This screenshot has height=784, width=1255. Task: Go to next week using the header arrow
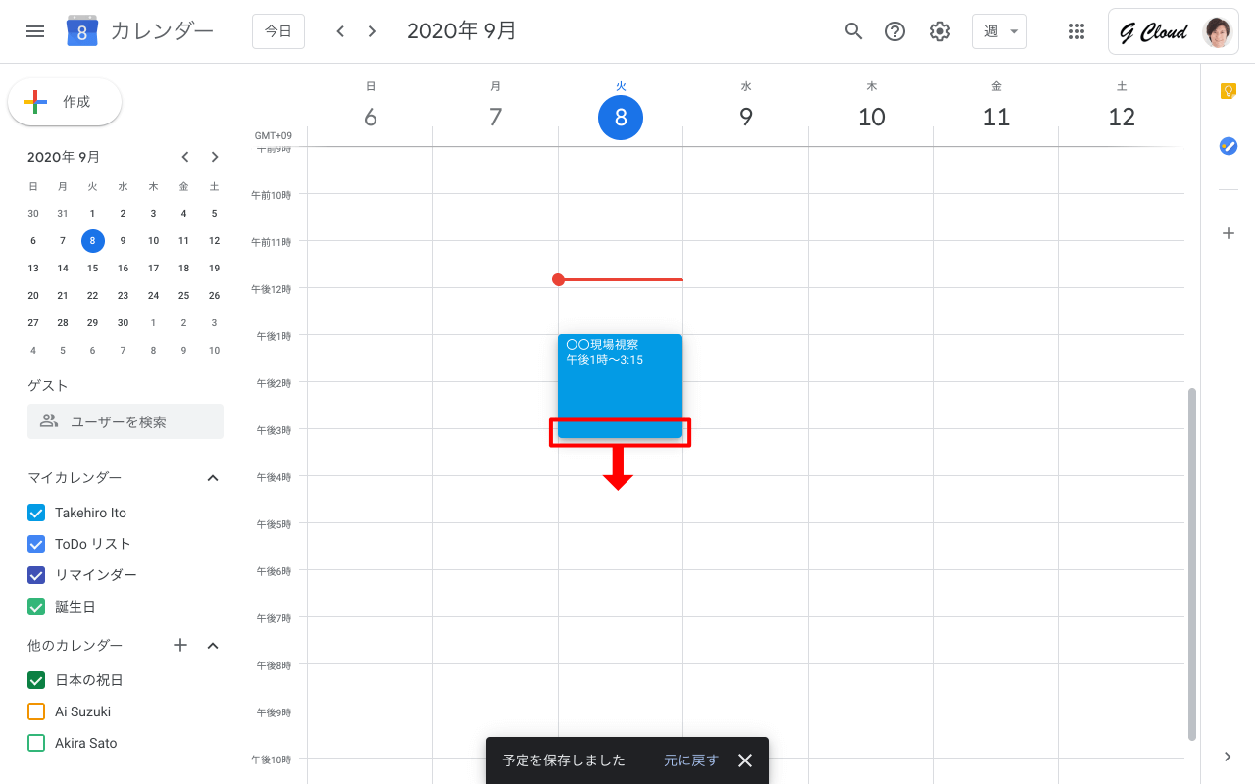point(372,31)
